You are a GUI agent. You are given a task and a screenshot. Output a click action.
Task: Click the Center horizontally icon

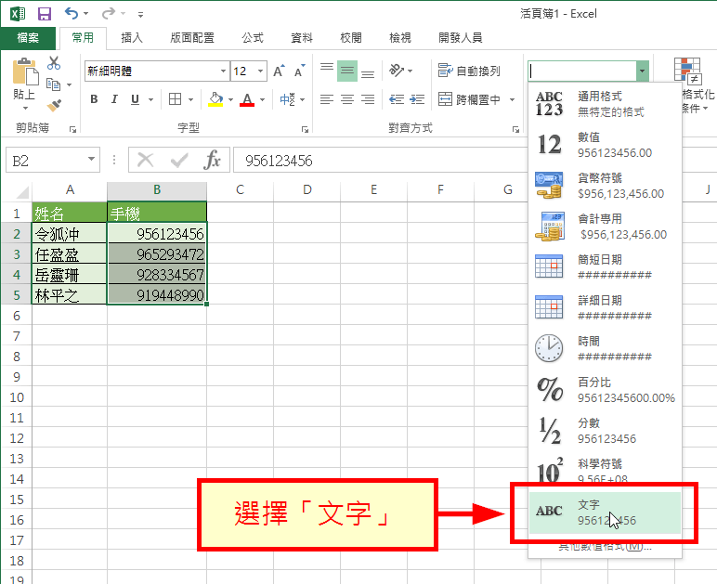point(347,99)
